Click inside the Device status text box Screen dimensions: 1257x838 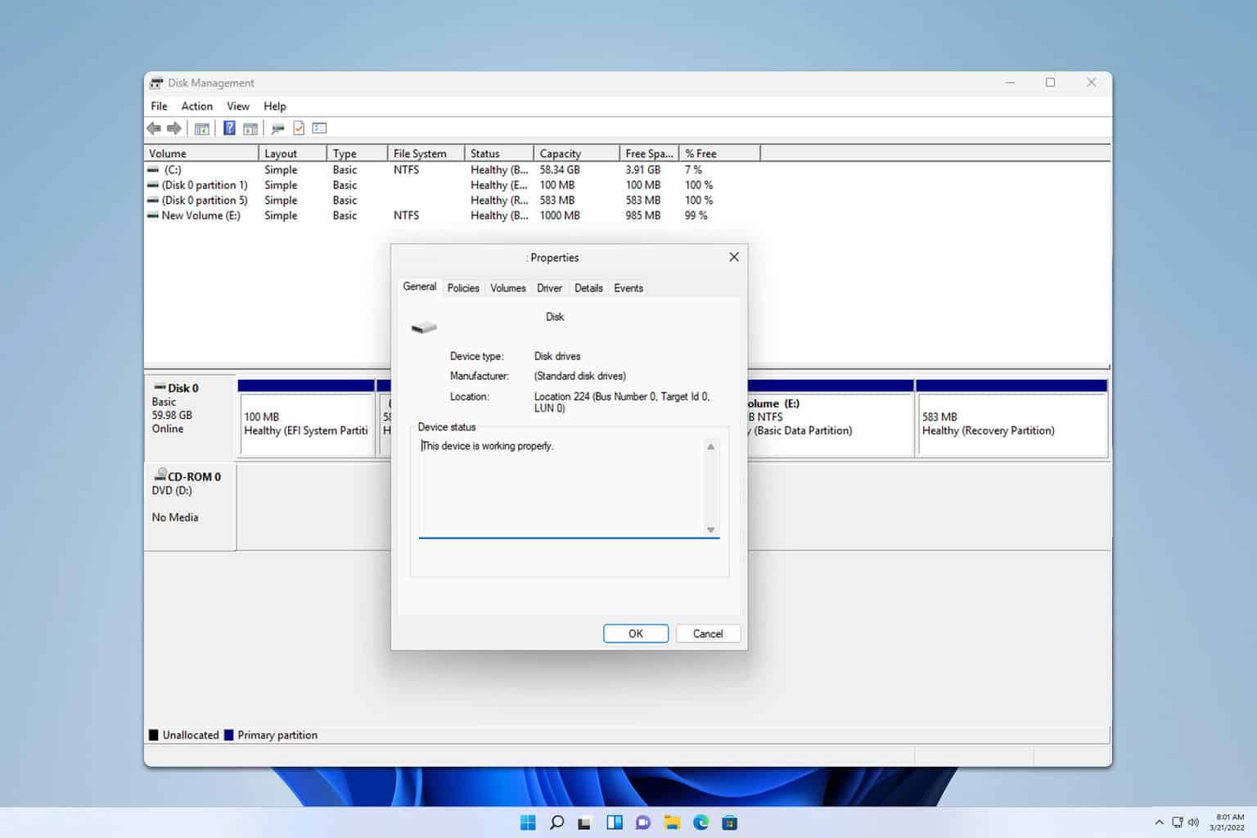point(561,487)
